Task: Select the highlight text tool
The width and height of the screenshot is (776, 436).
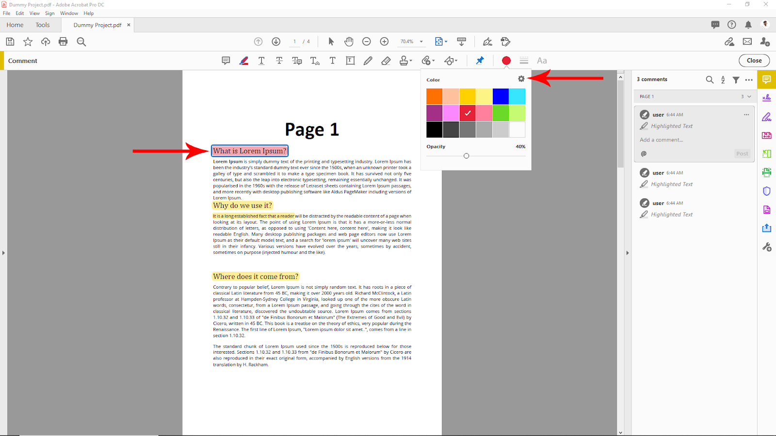Action: [x=244, y=61]
